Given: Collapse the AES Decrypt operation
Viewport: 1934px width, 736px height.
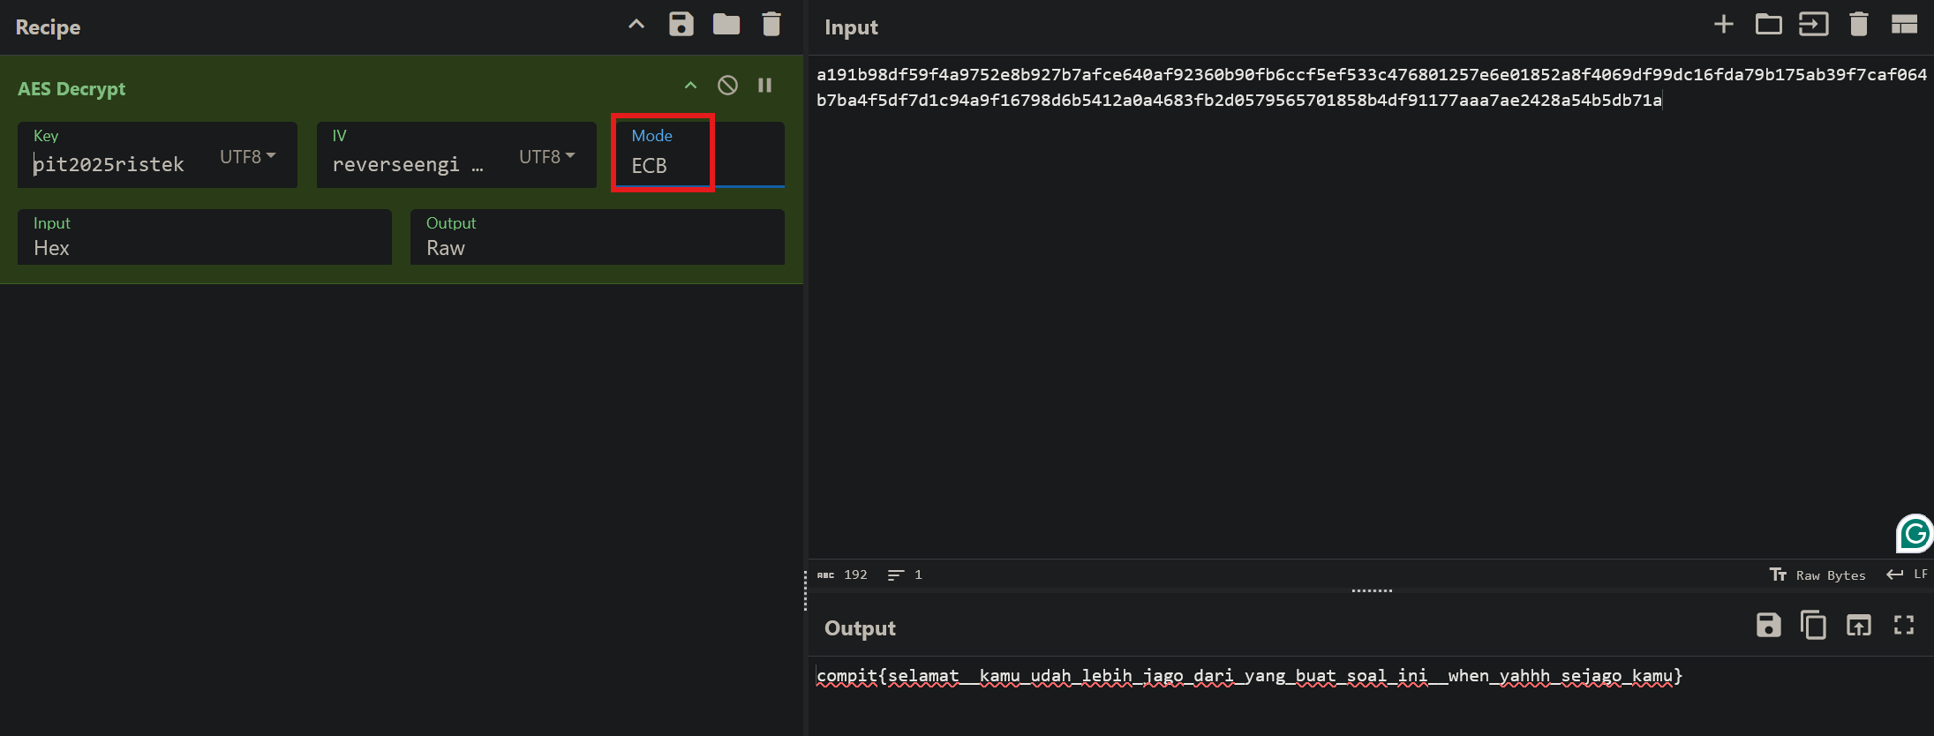Looking at the screenshot, I should pos(690,86).
